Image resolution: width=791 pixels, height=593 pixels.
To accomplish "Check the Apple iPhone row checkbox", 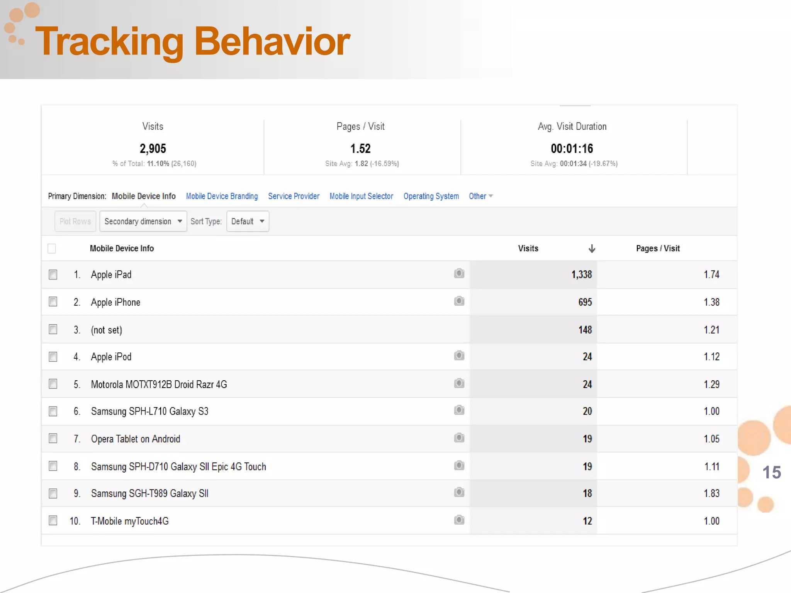I will pyautogui.click(x=53, y=302).
